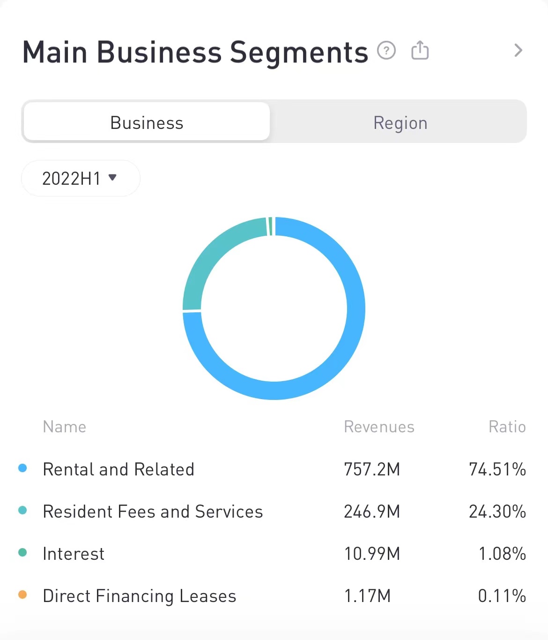This screenshot has width=548, height=640.
Task: Click the green Interest legend dot
Action: pos(22,552)
